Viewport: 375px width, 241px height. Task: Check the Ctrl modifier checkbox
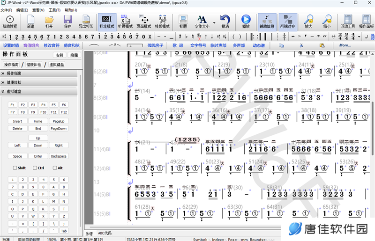point(35,168)
